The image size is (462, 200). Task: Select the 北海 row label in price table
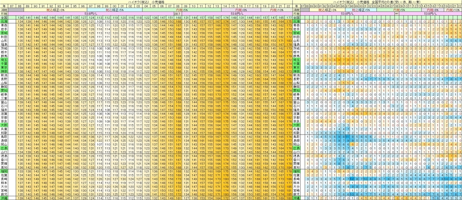5,21
